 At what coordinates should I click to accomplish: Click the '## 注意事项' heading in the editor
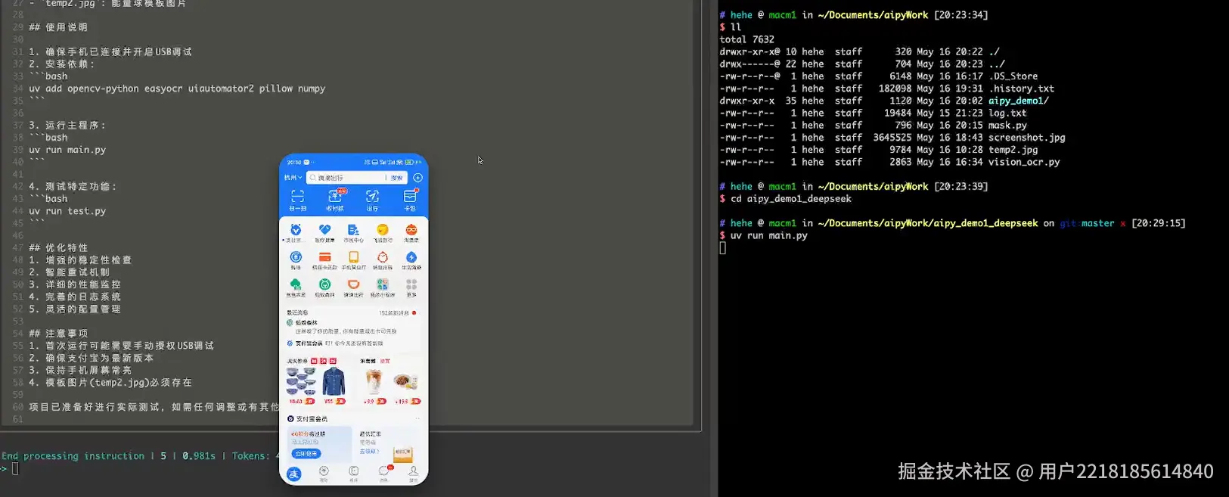[x=58, y=333]
